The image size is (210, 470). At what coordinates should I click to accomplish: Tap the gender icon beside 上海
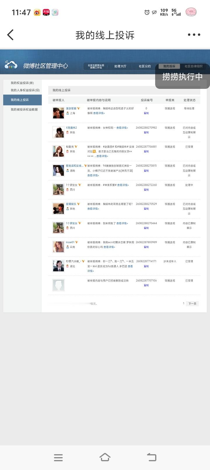(68, 113)
